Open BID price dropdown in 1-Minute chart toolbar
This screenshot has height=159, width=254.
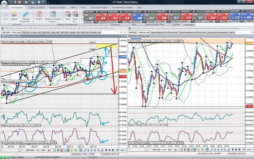click(170, 150)
